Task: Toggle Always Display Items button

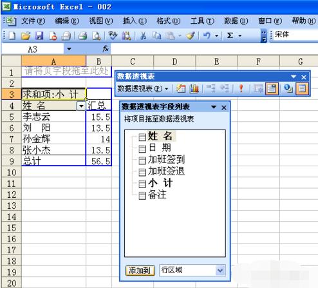Action: (x=272, y=88)
